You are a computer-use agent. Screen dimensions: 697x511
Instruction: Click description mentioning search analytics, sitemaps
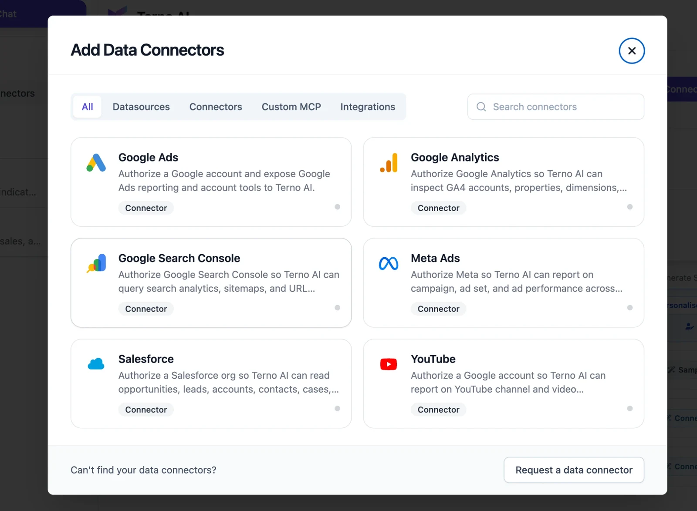tap(229, 282)
